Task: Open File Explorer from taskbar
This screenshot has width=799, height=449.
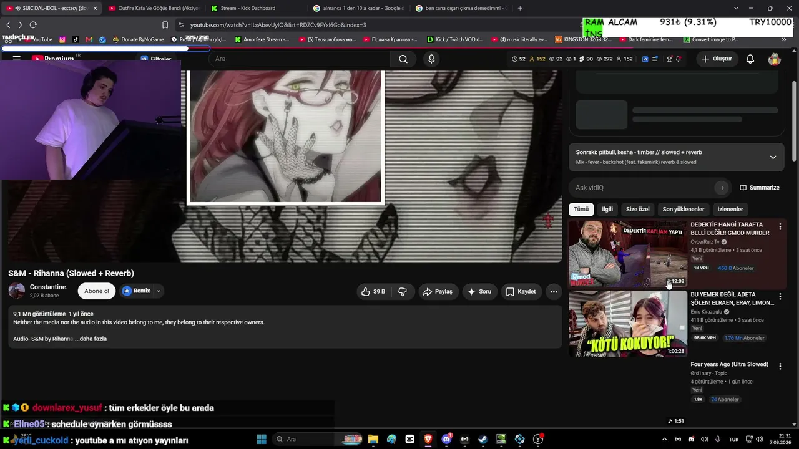Action: [x=373, y=439]
